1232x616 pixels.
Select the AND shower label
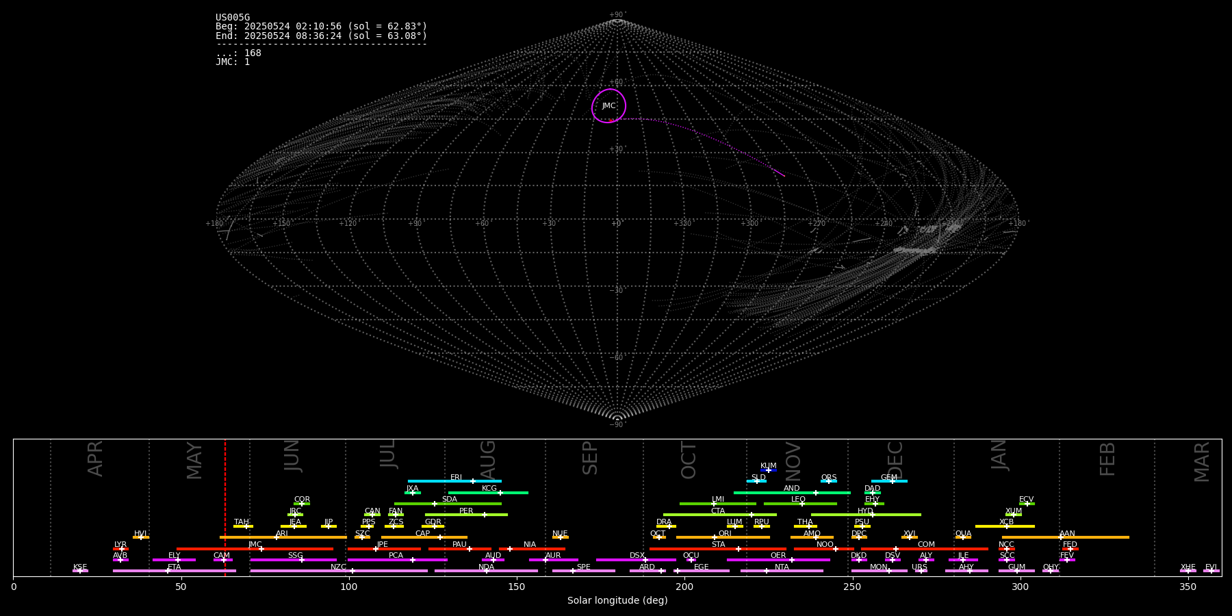pos(792,489)
